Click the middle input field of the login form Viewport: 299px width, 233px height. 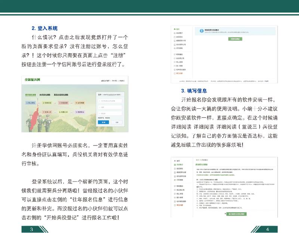click(110, 107)
